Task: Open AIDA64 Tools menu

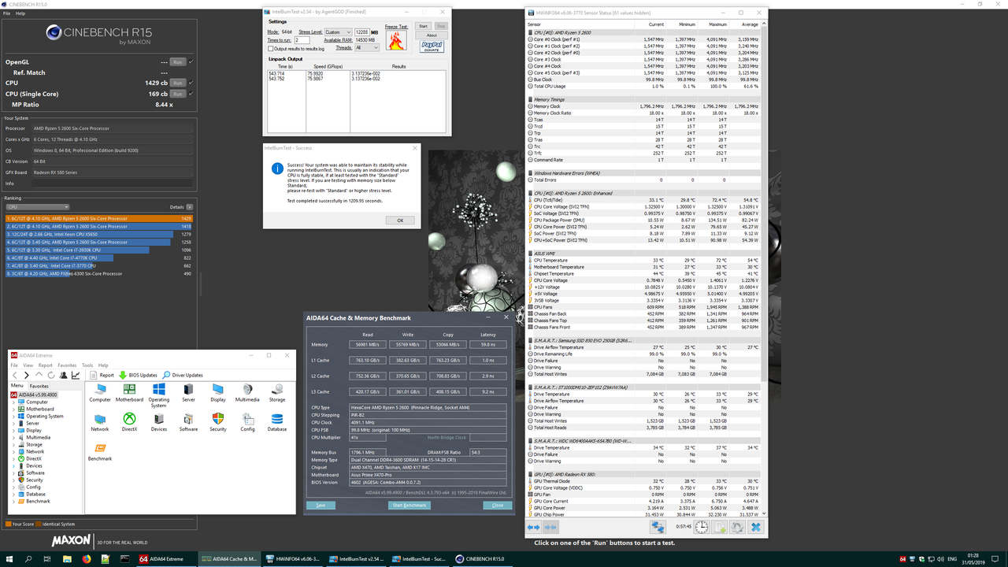Action: [87, 365]
